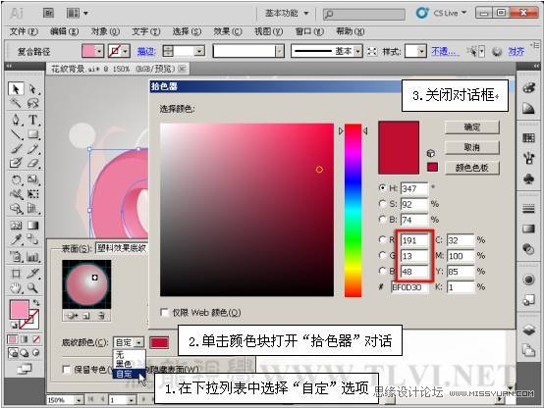
Task: Open Adobe Bridge with Br icon
Action: [48, 13]
